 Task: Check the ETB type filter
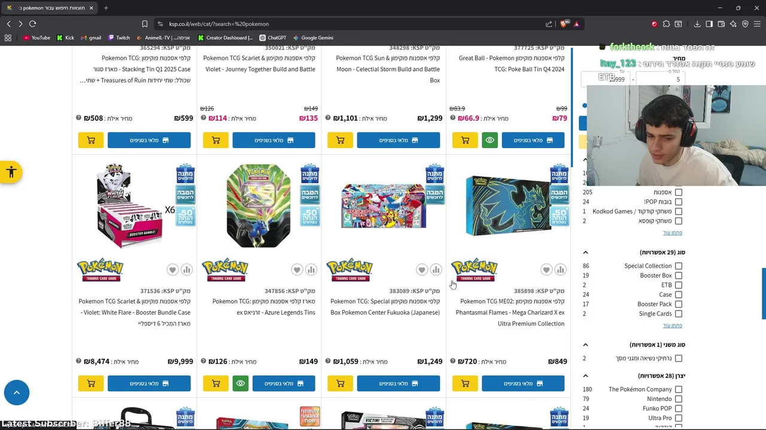coord(678,285)
